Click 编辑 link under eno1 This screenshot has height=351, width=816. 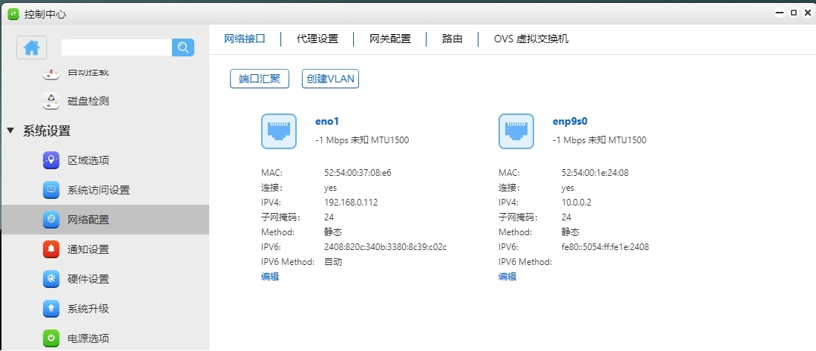coord(270,277)
